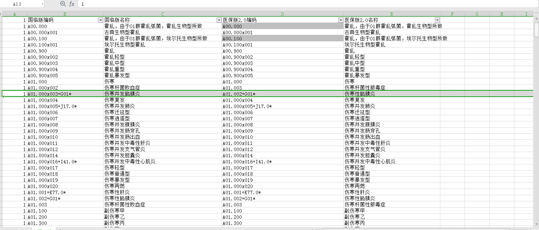Click the zoom magnifier icon beside name box

63,4
